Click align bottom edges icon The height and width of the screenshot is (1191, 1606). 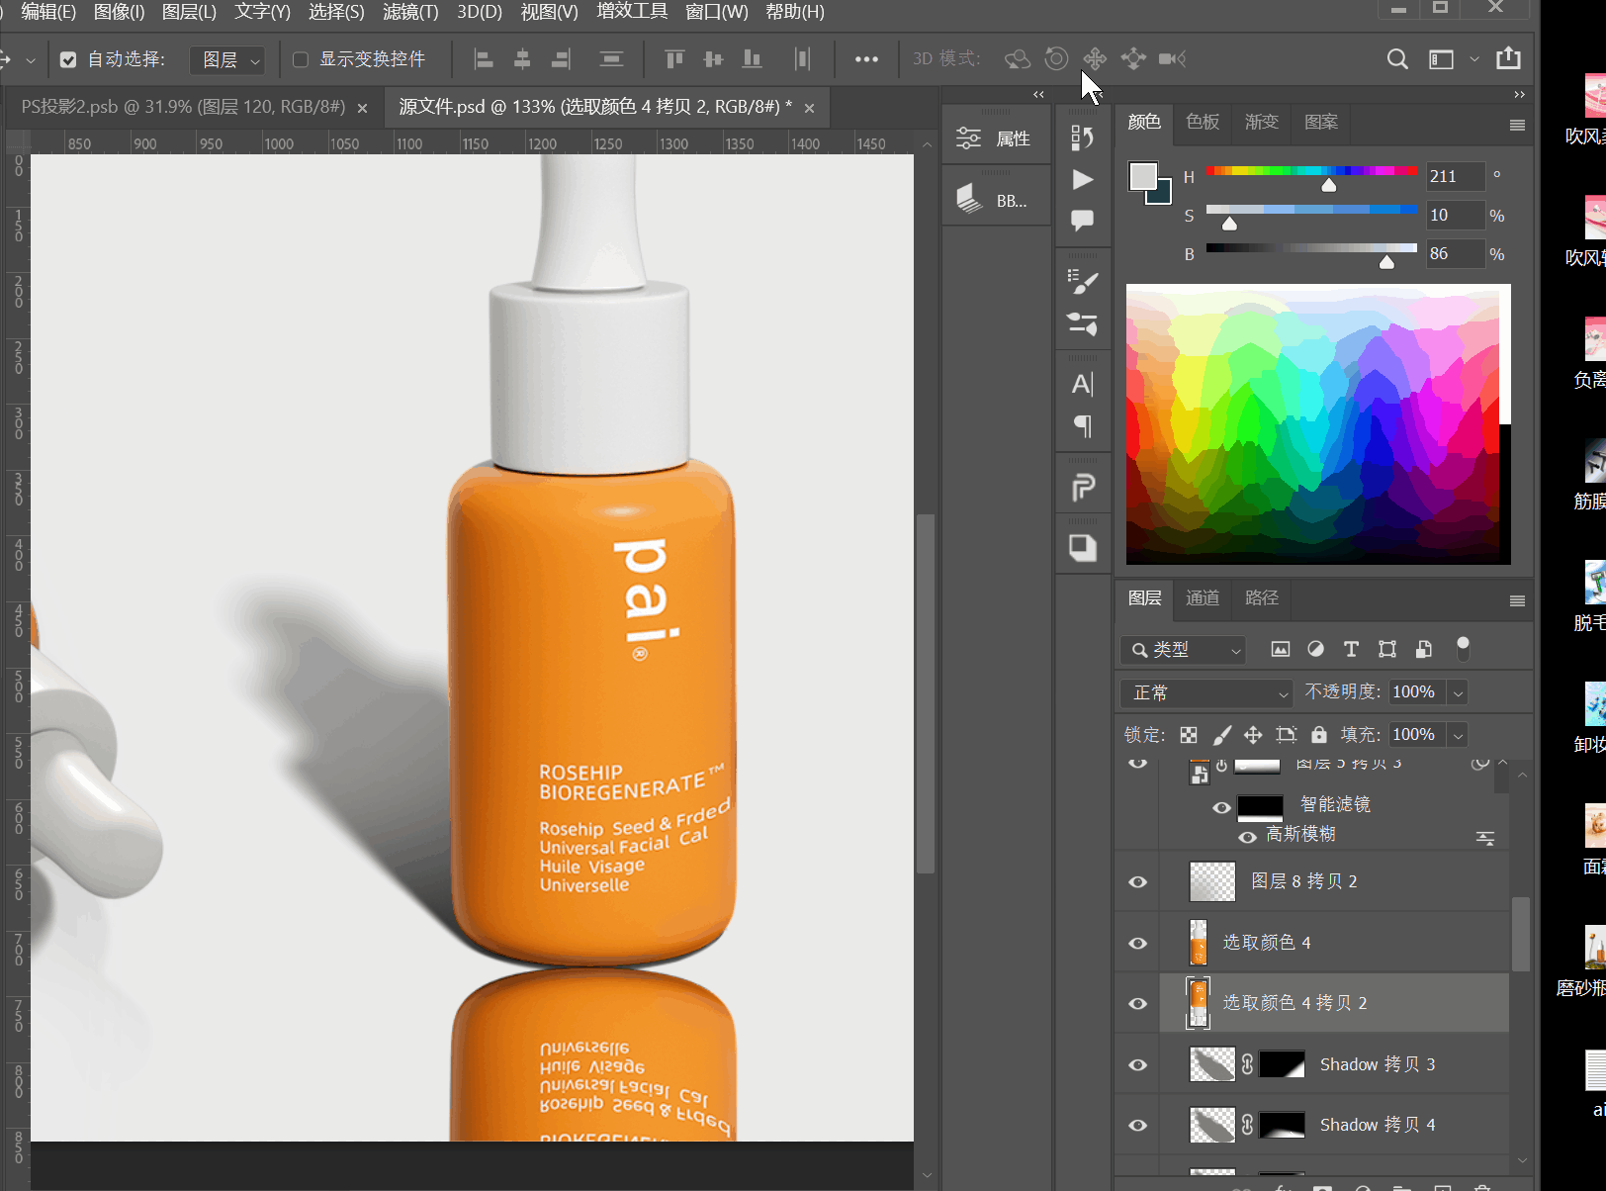pos(752,59)
